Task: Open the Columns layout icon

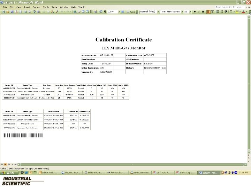Action: pos(91,12)
